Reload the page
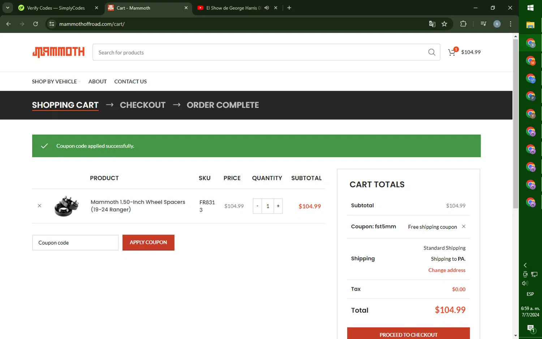The height and width of the screenshot is (339, 542). [x=35, y=24]
